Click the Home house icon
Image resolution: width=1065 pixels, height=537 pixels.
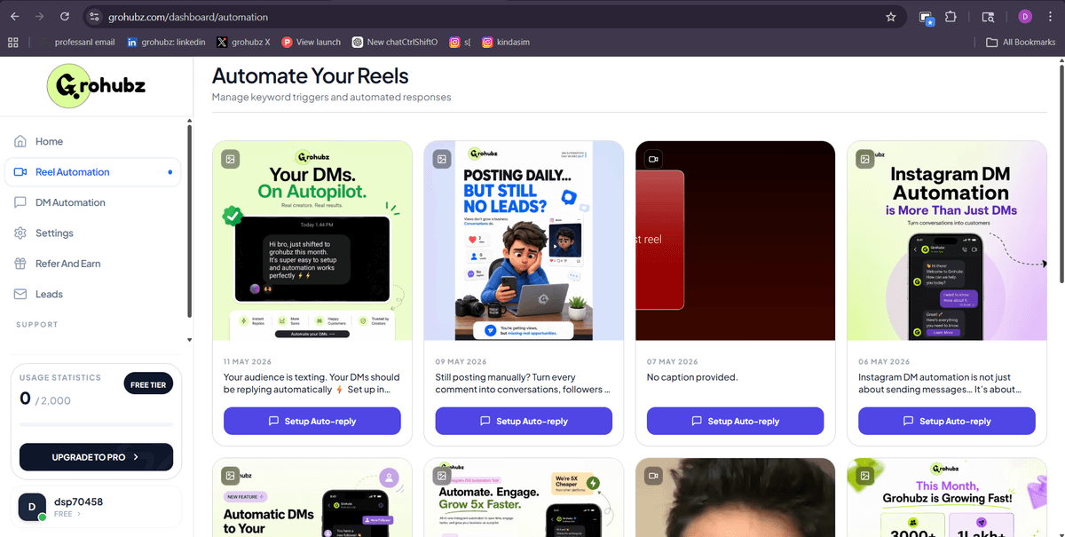click(x=20, y=141)
